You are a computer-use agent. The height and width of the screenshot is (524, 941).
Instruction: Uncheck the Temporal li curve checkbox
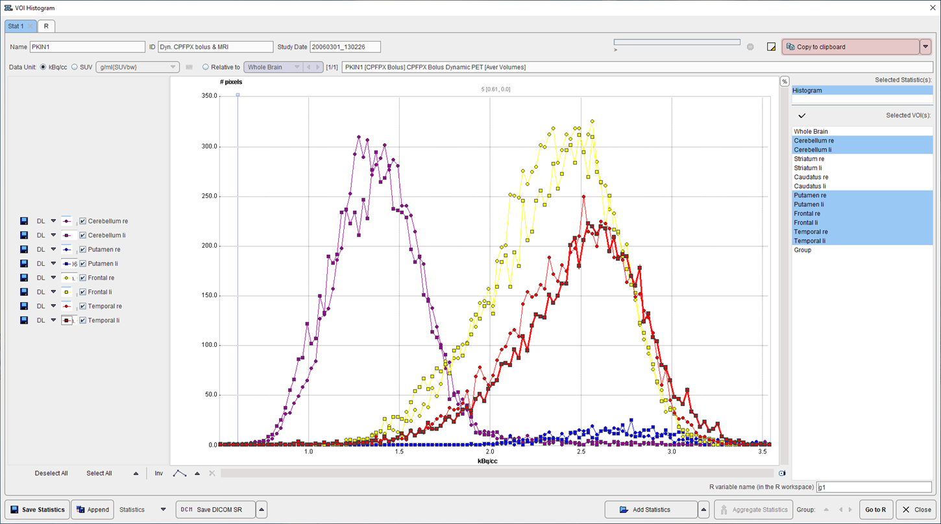(x=82, y=320)
